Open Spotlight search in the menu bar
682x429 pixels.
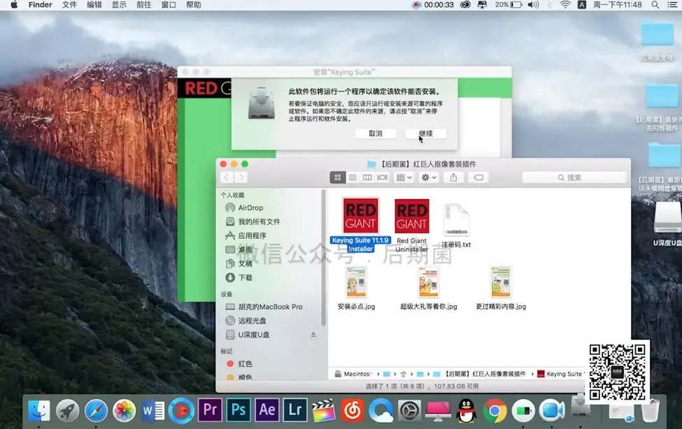coord(655,5)
